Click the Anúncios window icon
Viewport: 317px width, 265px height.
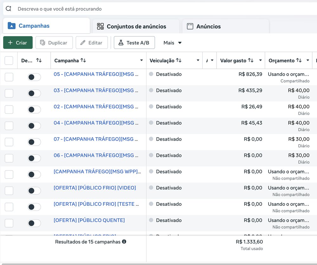tap(190, 26)
